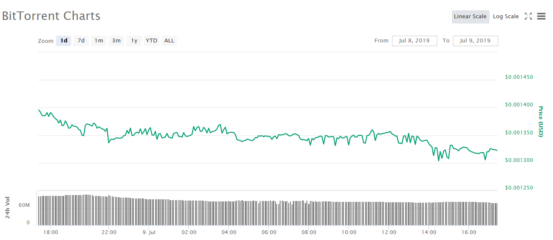Edit the To date Jul 9, 2019
Image resolution: width=553 pixels, height=240 pixels.
pyautogui.click(x=475, y=41)
